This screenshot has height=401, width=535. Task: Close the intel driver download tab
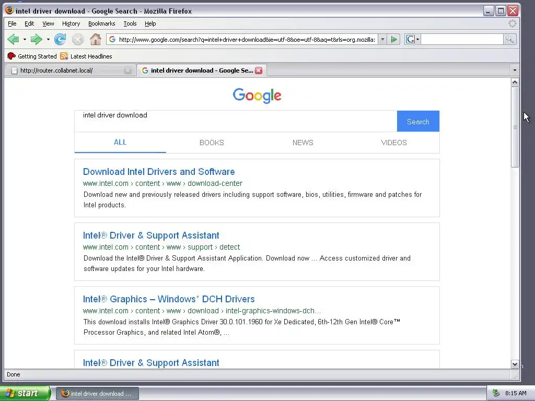[x=259, y=70]
